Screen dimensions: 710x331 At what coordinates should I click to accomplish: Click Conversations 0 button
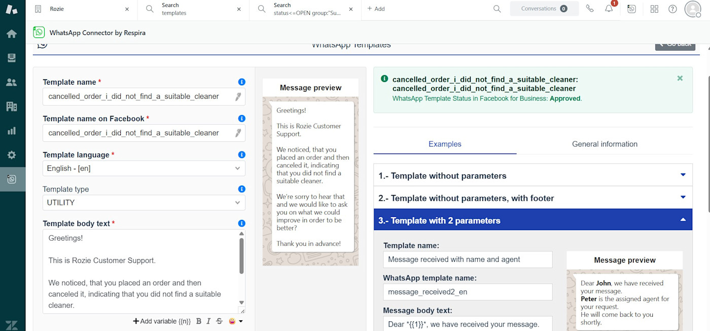pyautogui.click(x=544, y=9)
